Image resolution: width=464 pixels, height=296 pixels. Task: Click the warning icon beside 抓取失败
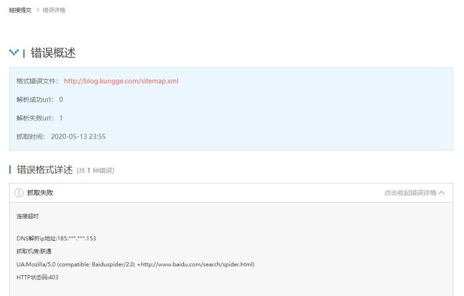click(x=19, y=193)
